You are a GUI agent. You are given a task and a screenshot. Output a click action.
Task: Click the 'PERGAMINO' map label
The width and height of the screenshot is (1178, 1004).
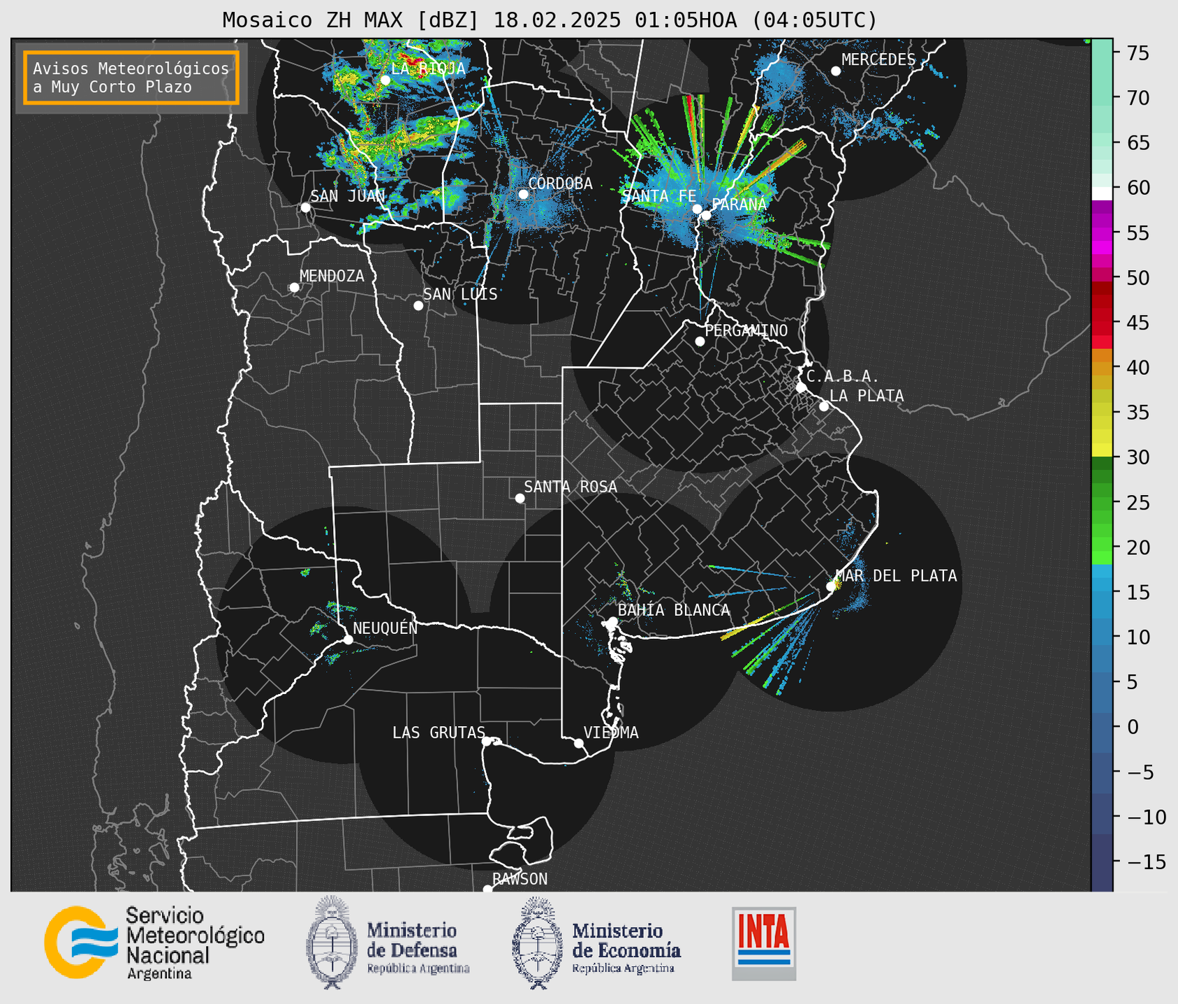tap(746, 331)
